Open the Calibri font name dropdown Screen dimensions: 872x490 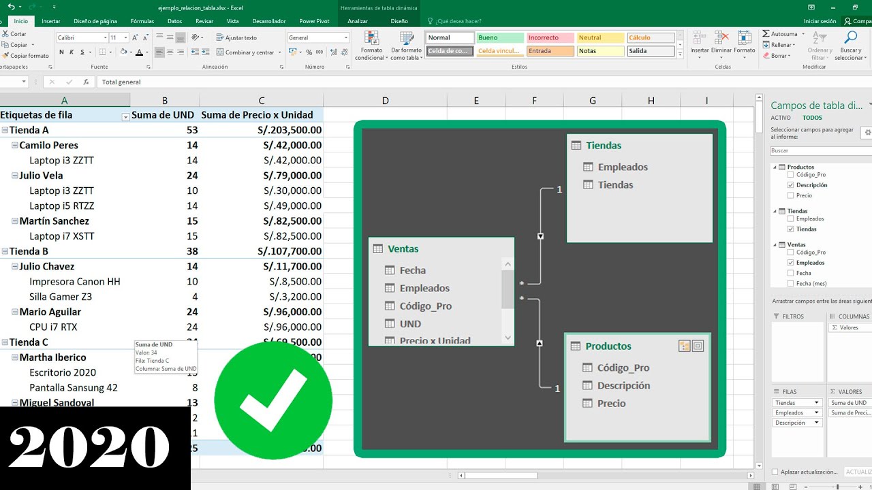[x=105, y=37]
